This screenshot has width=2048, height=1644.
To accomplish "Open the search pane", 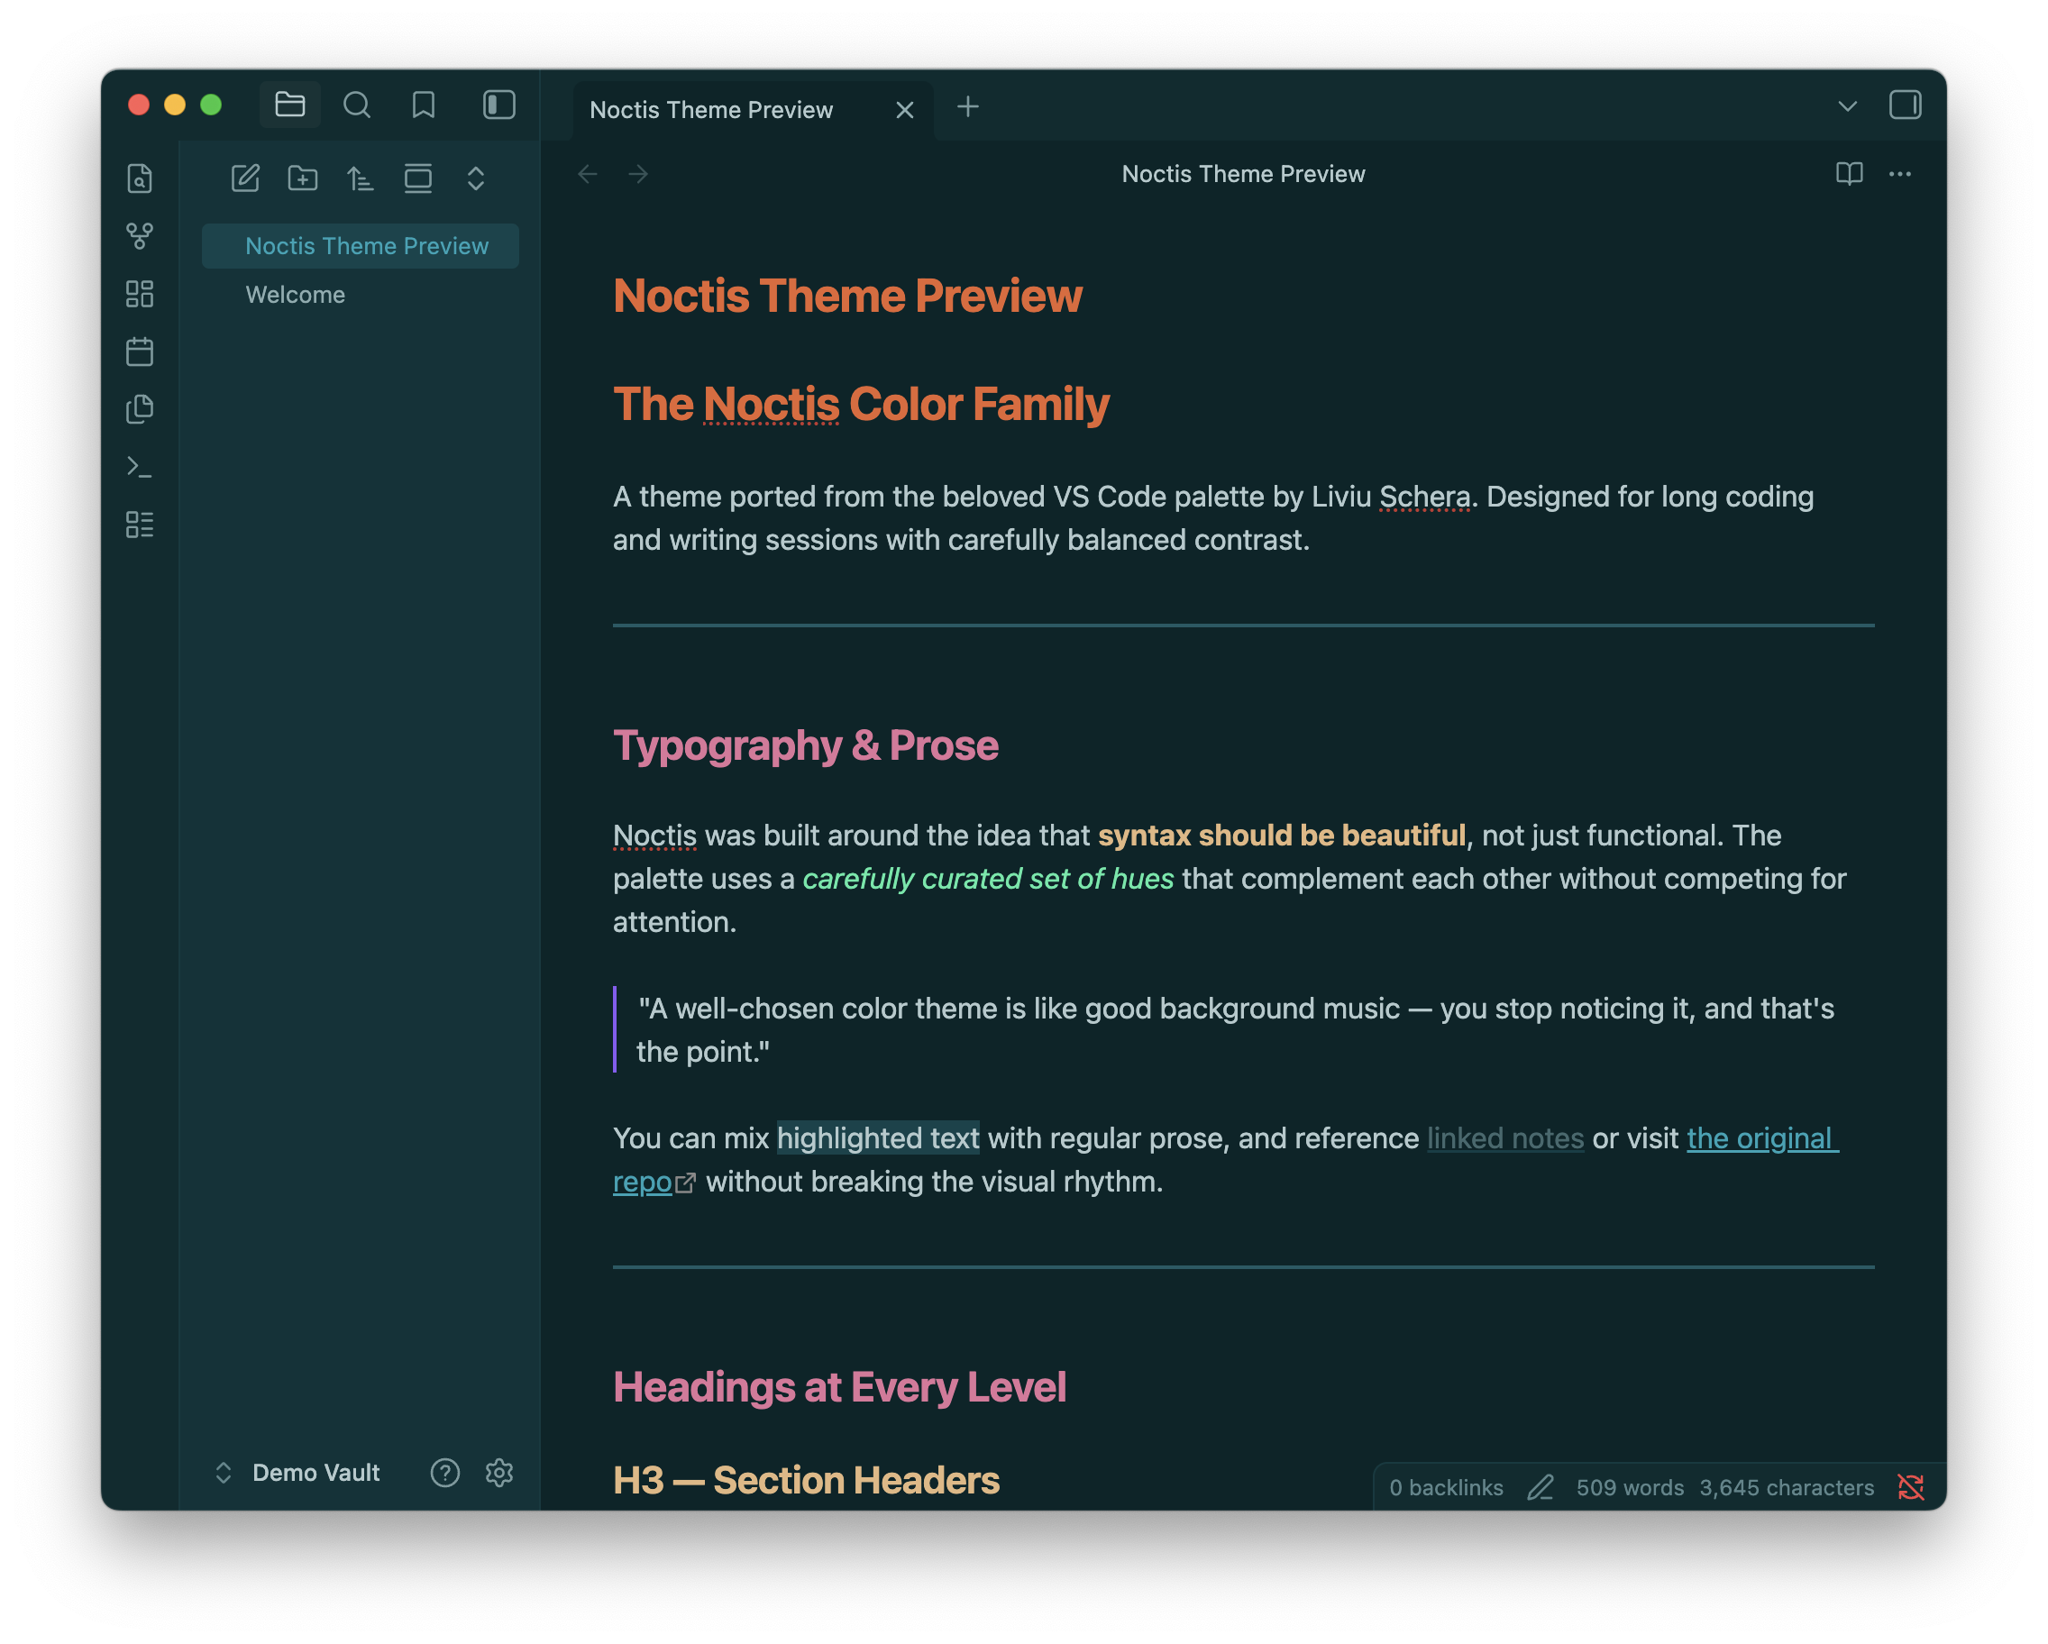I will (x=356, y=105).
